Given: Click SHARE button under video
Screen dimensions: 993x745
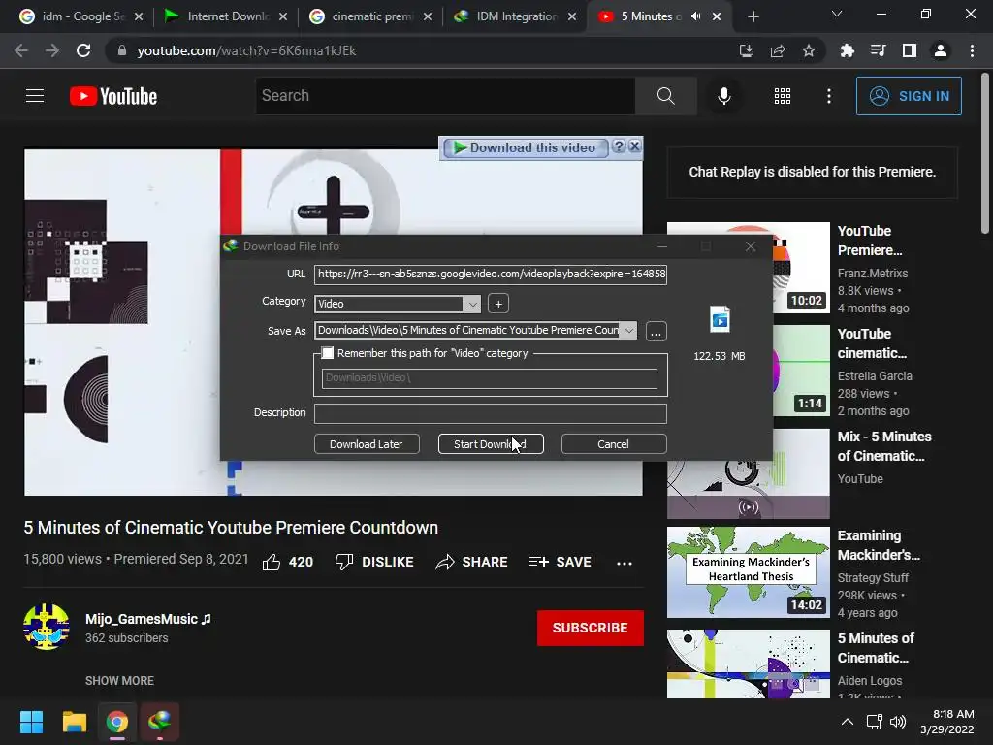Looking at the screenshot, I should pos(472,562).
